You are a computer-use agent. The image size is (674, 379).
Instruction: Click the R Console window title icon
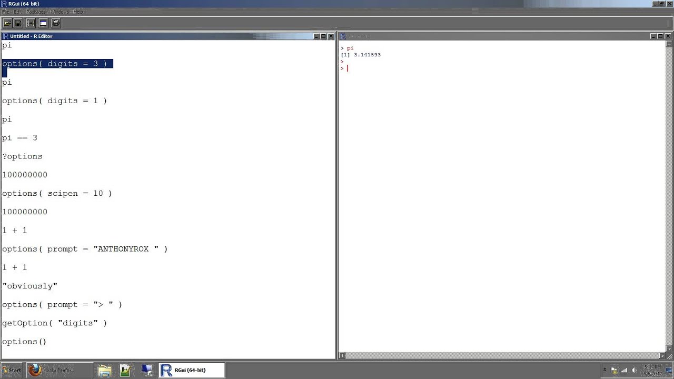343,36
